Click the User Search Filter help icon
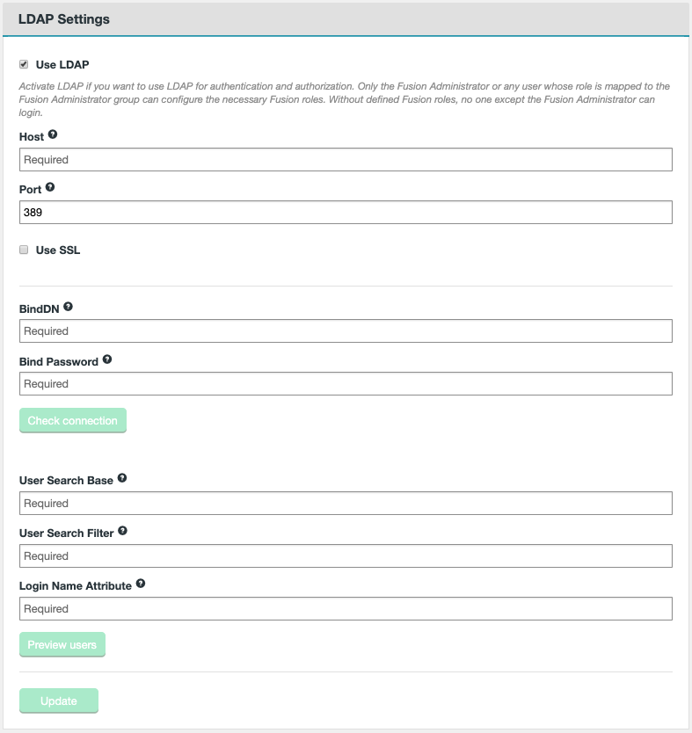 (124, 531)
